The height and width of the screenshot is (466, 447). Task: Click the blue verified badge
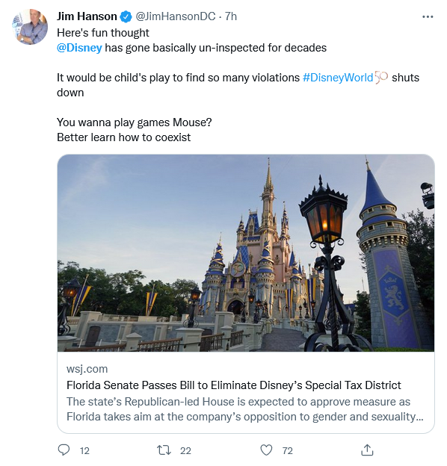pyautogui.click(x=126, y=16)
